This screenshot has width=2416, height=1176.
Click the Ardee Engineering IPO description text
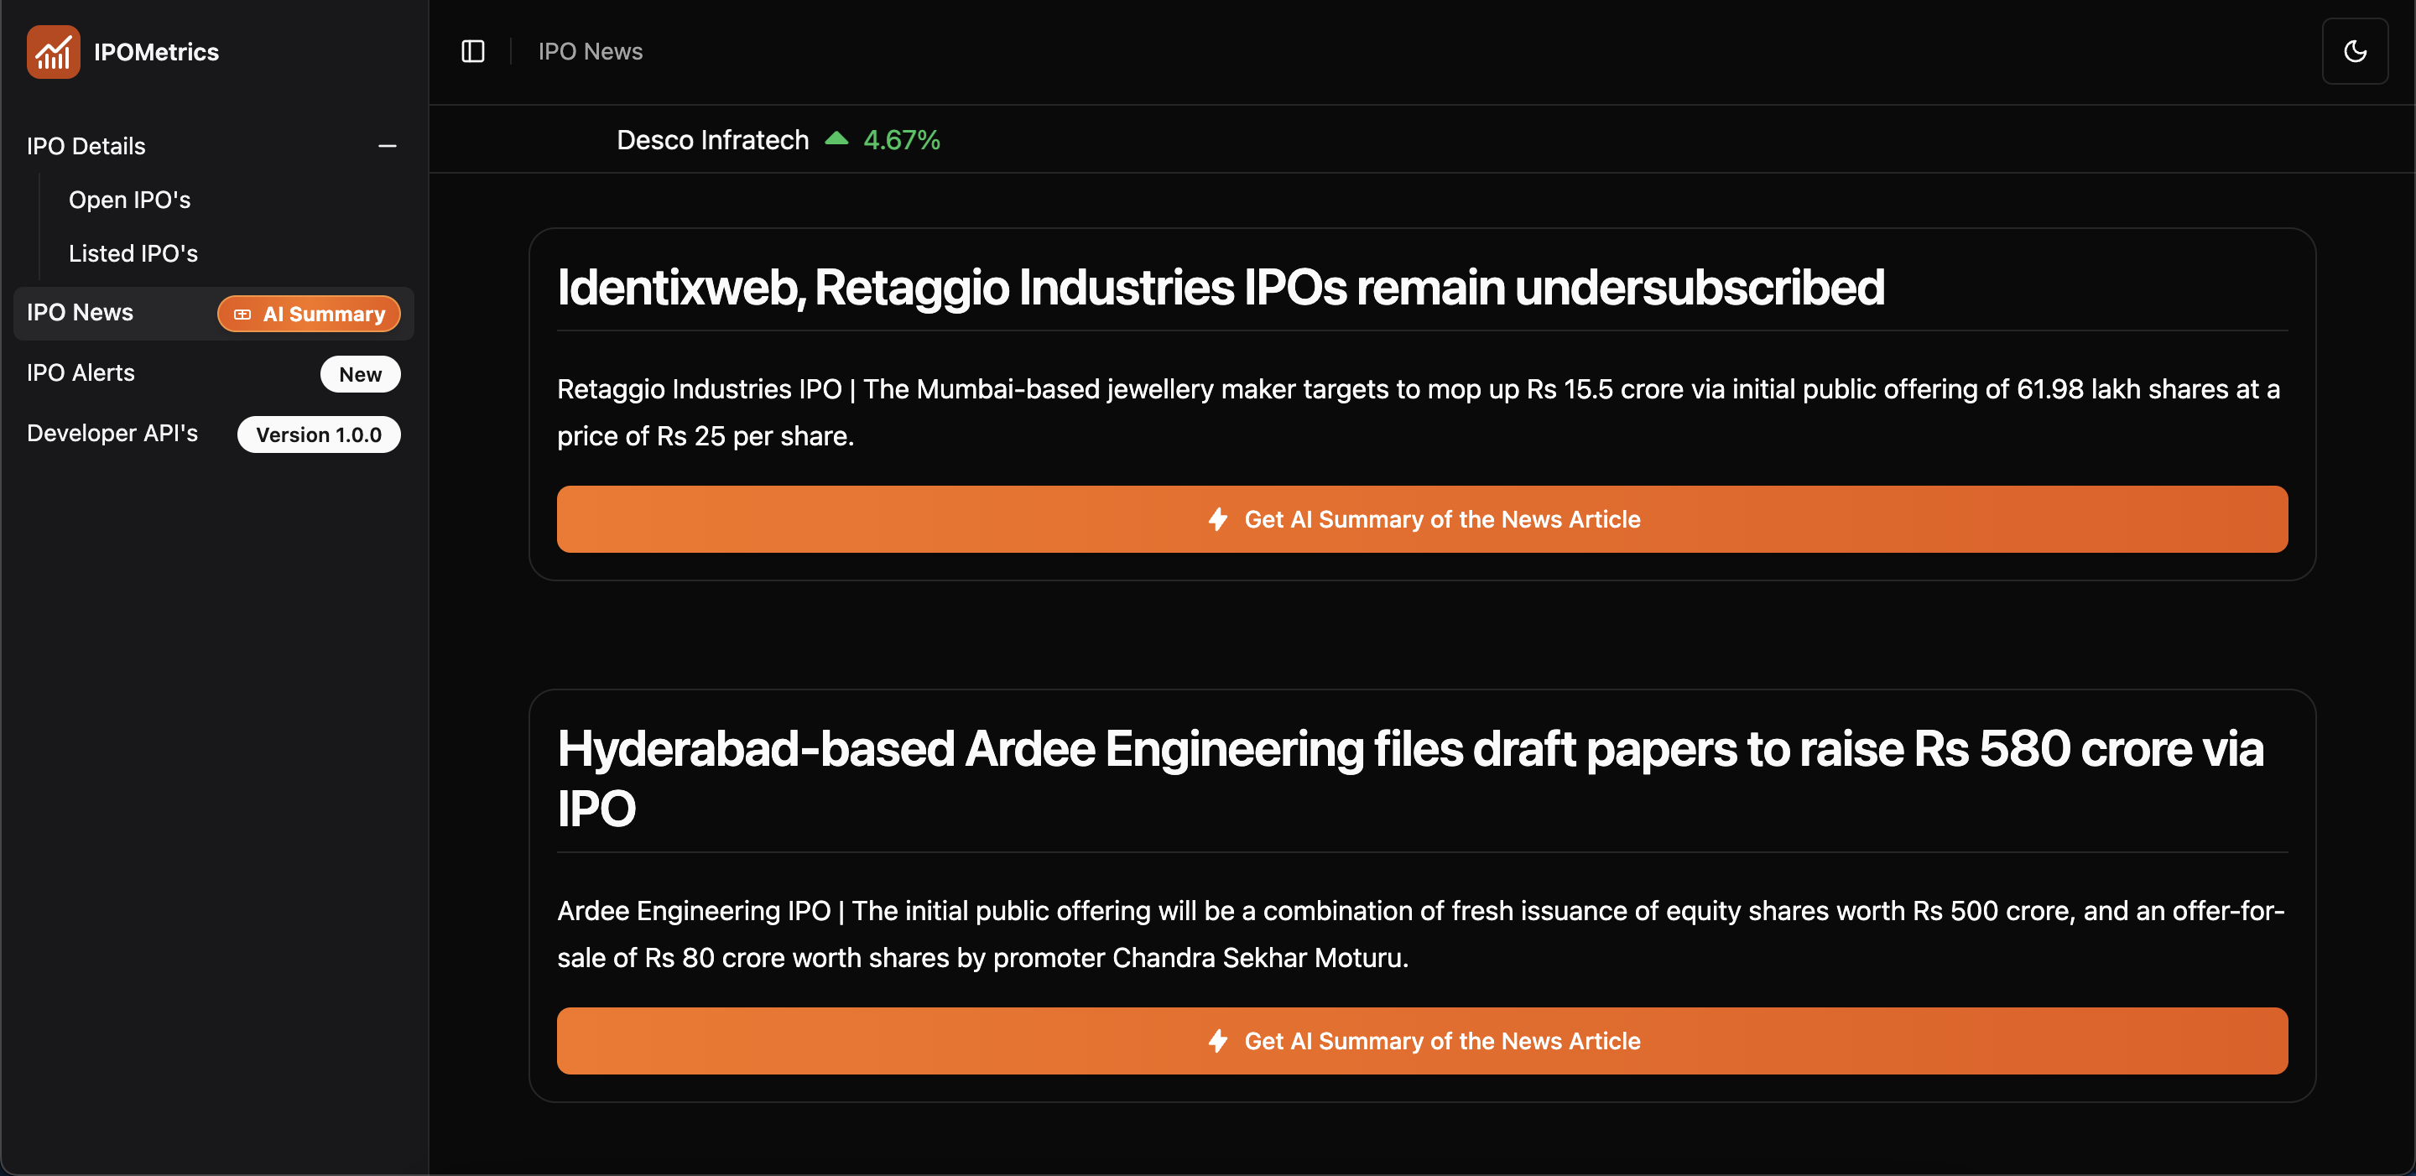1421,934
